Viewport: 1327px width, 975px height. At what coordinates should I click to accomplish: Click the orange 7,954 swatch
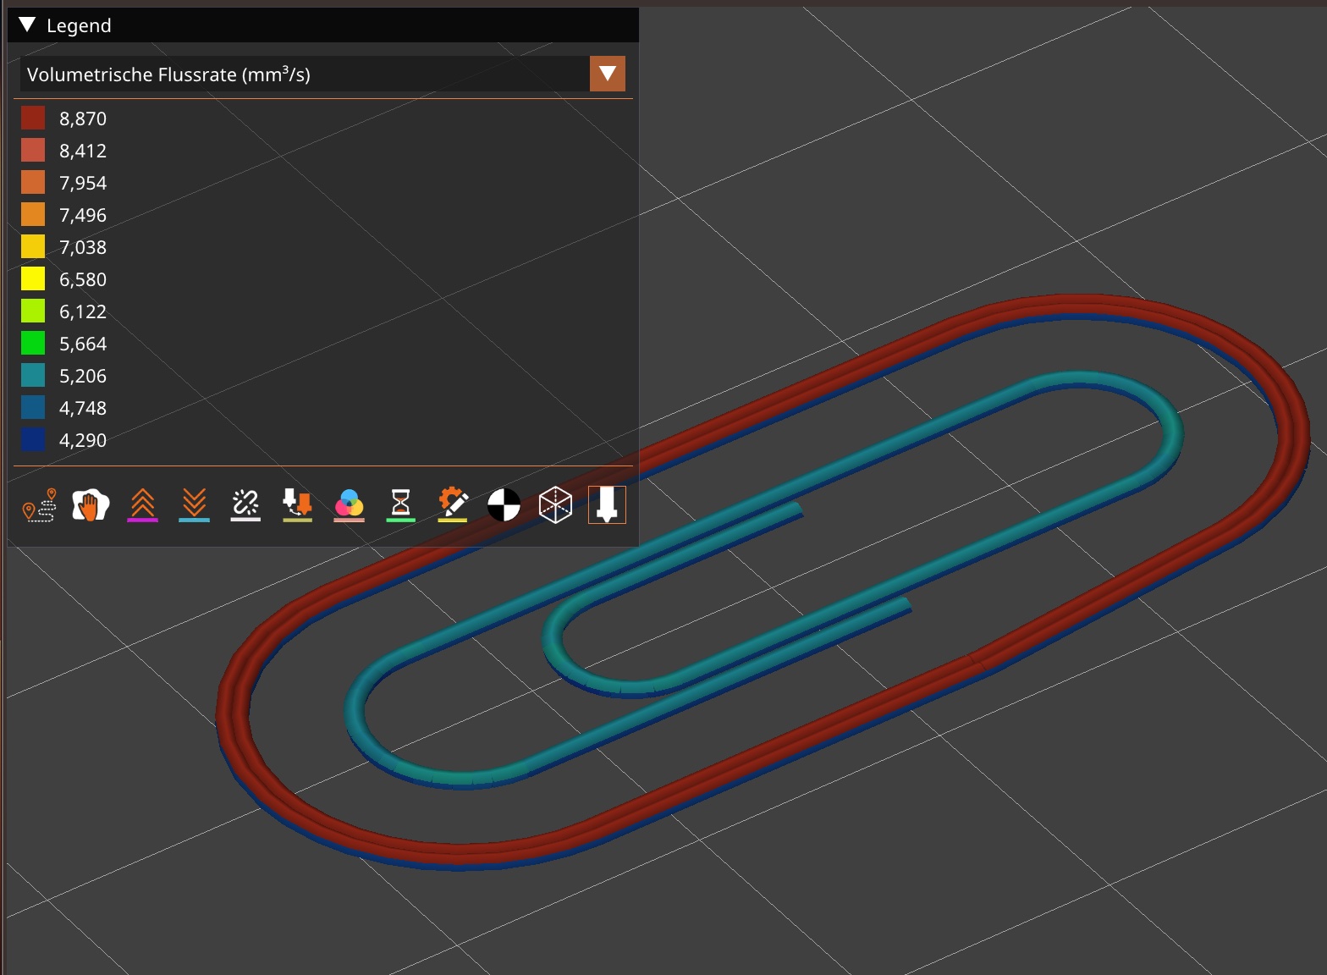click(33, 182)
